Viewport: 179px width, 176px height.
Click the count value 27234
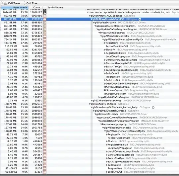(38, 172)
